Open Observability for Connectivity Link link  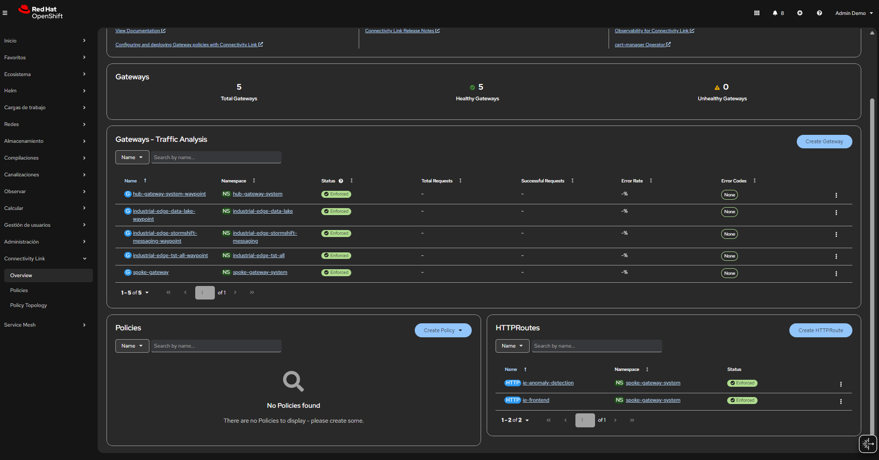pyautogui.click(x=654, y=31)
